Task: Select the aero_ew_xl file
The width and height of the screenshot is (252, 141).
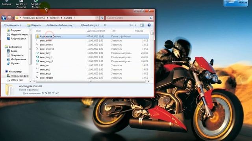Action: click(x=92, y=74)
